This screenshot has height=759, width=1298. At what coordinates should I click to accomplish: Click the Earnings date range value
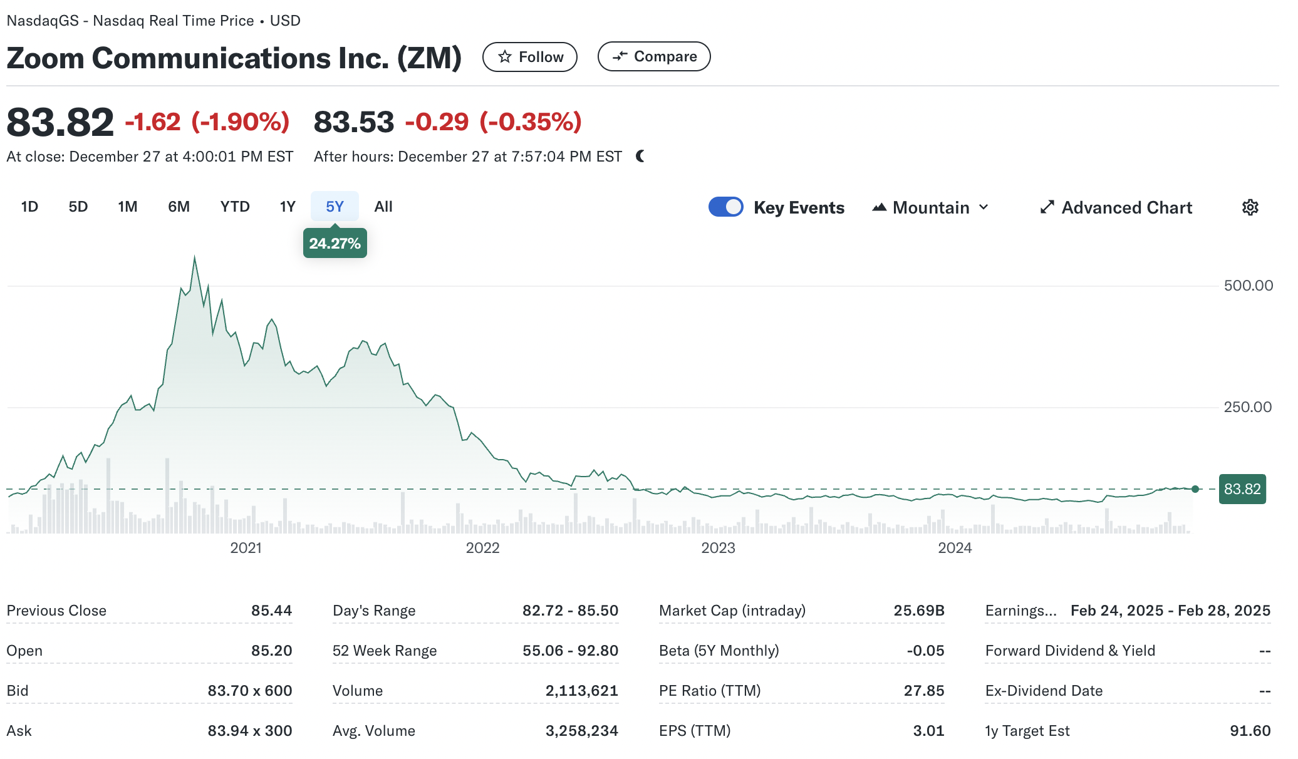1170,611
